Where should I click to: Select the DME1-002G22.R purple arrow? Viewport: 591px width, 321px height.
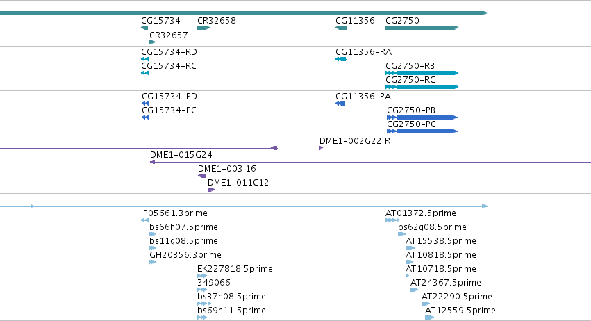pos(321,148)
